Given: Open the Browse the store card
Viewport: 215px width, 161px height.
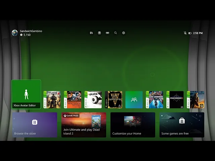Looking at the screenshot, I should pos(35,125).
